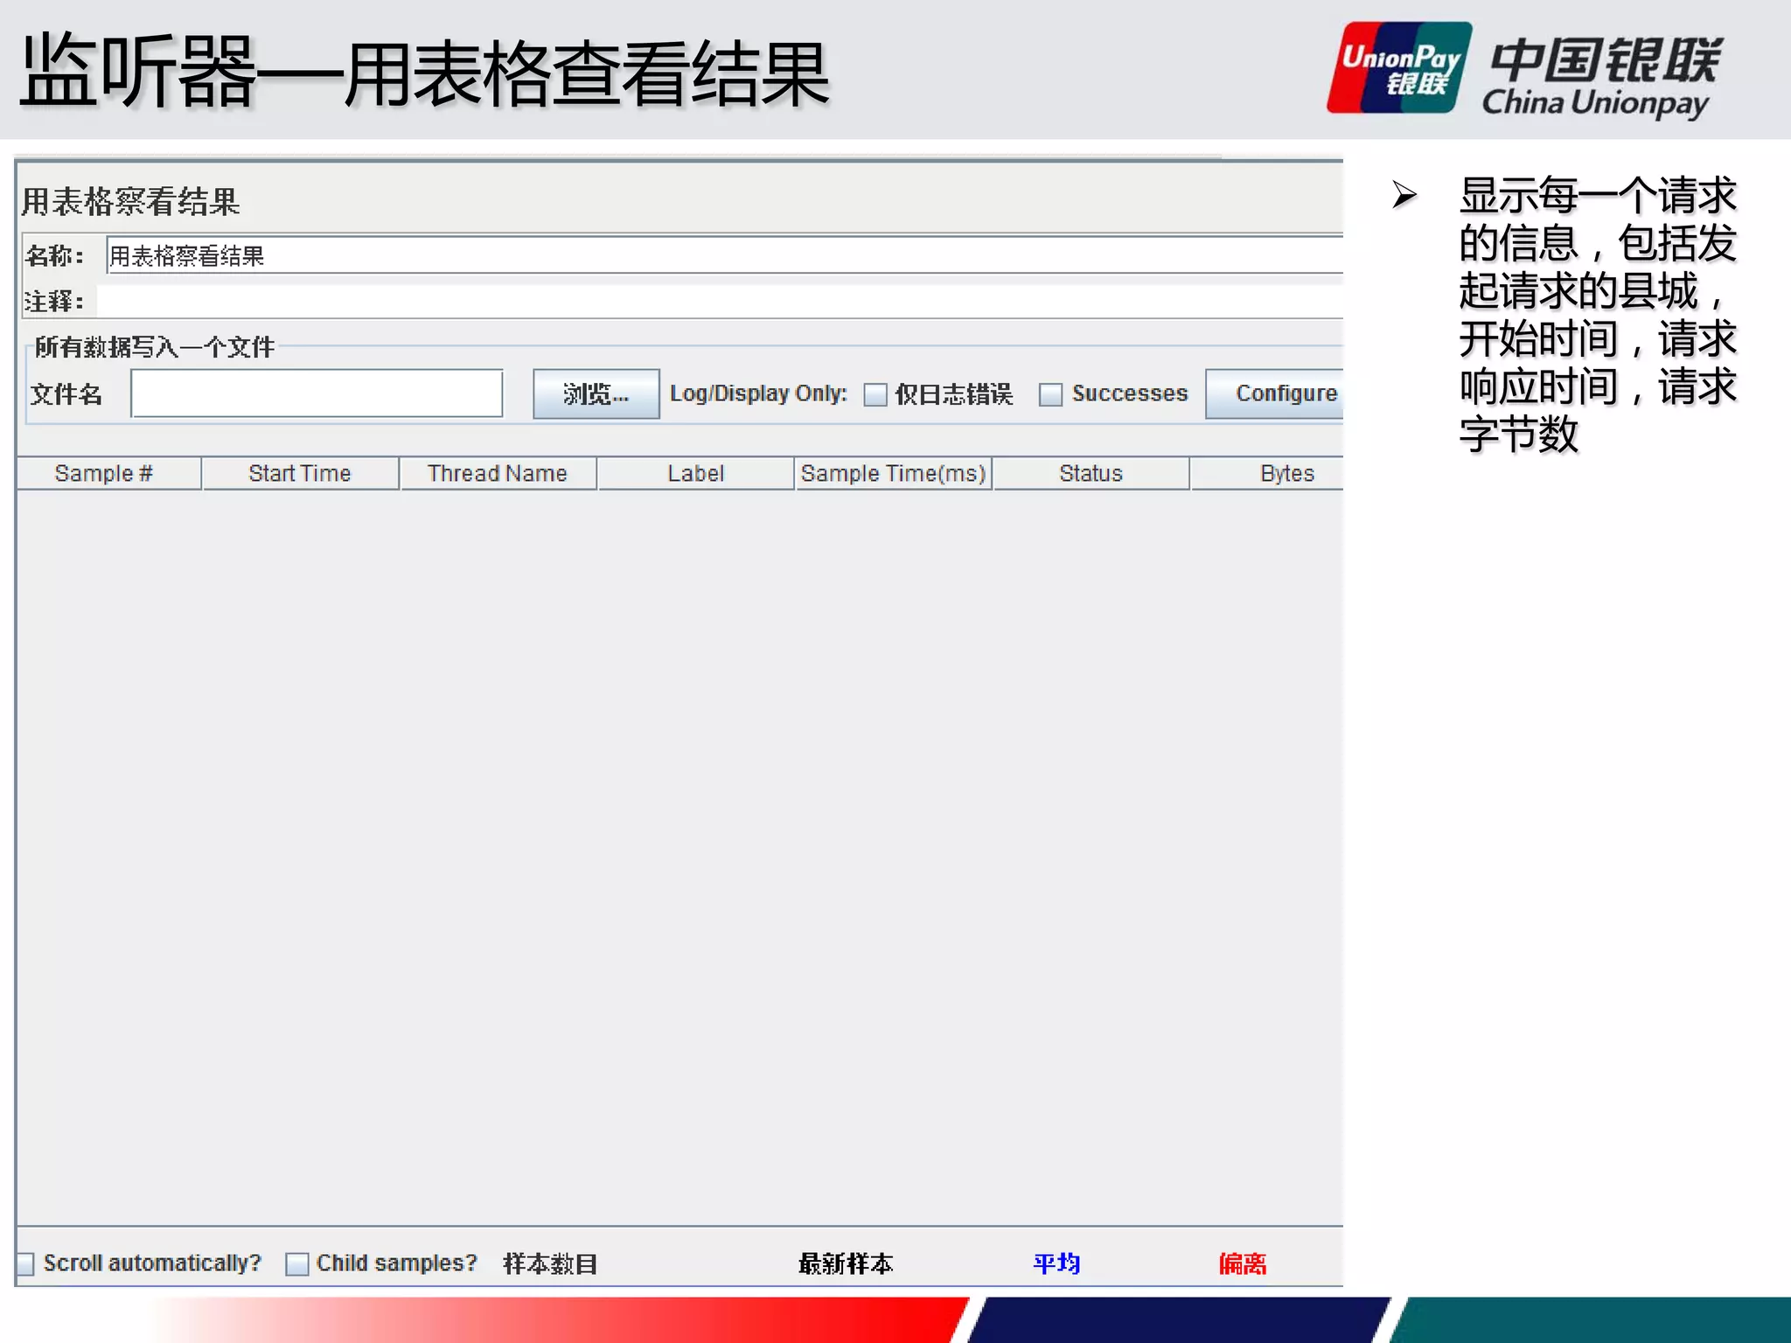Image resolution: width=1791 pixels, height=1343 pixels.
Task: Click the Thread Name column header
Action: 498,473
